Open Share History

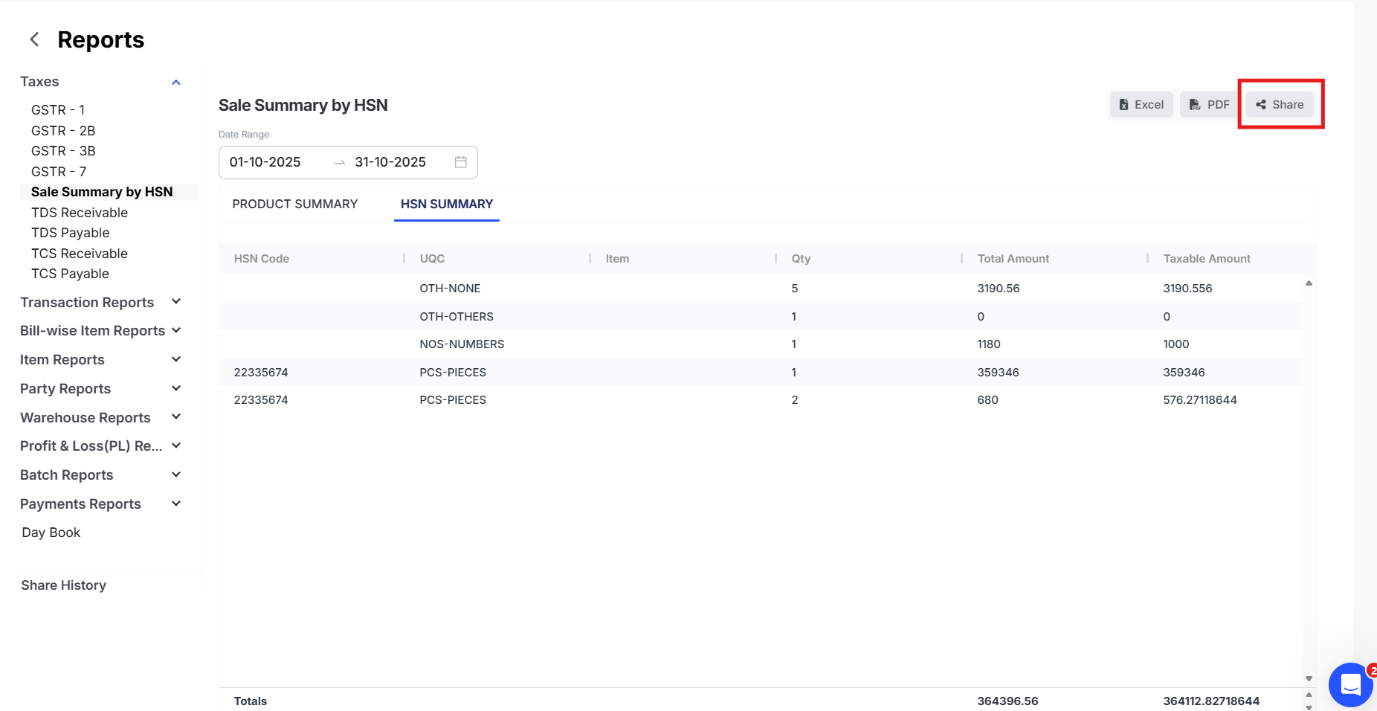click(x=64, y=585)
